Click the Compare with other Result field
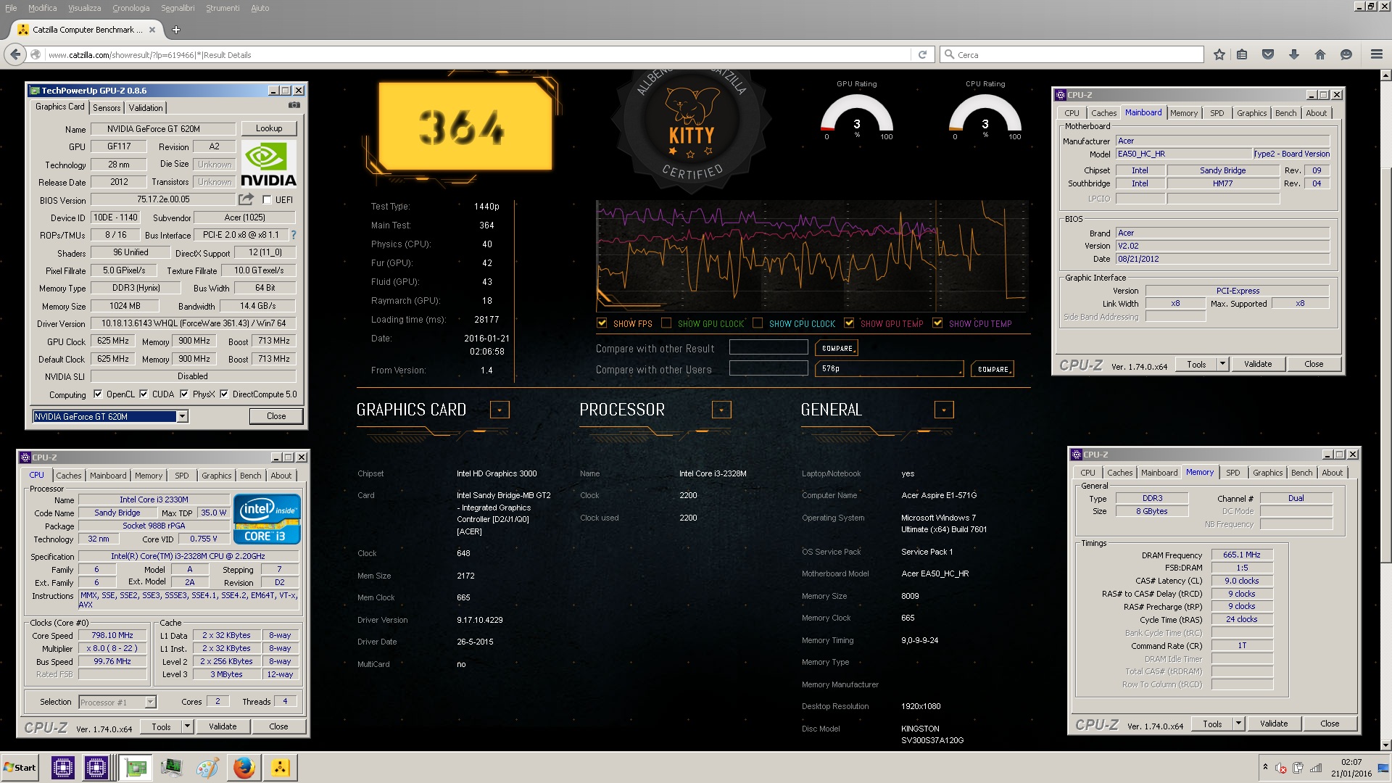 pyautogui.click(x=768, y=348)
